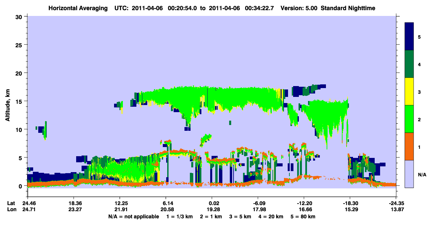
Task: Click the colorbar label 5
Action: click(419, 37)
